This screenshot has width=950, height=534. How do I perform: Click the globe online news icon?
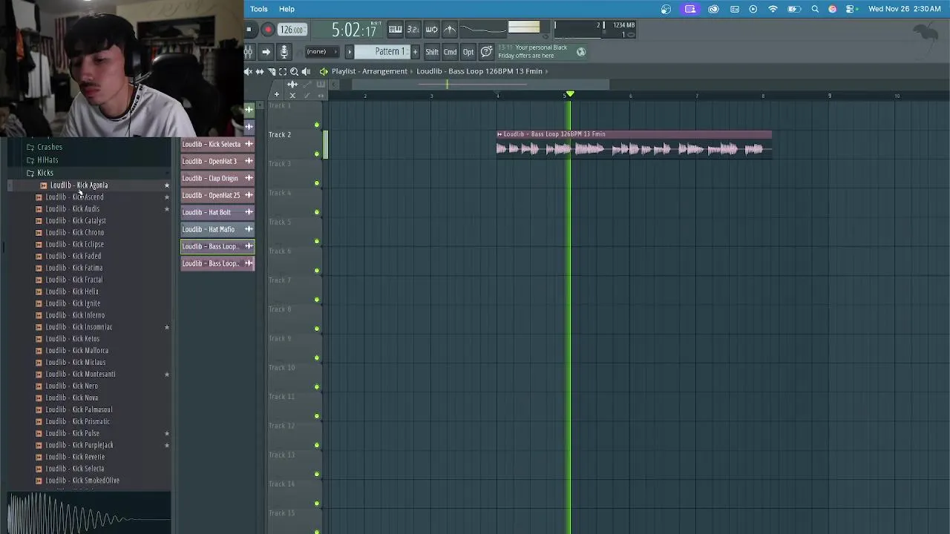click(x=581, y=52)
